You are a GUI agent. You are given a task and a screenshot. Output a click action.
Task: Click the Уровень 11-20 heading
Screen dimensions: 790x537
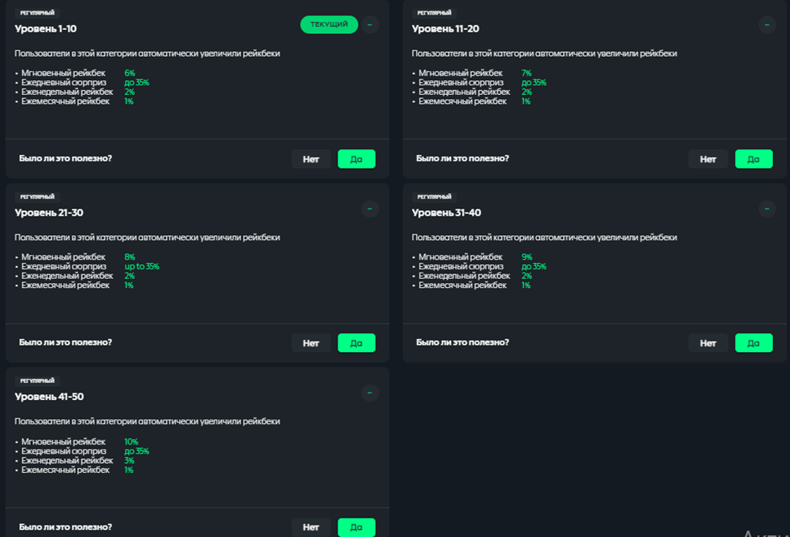tap(445, 29)
